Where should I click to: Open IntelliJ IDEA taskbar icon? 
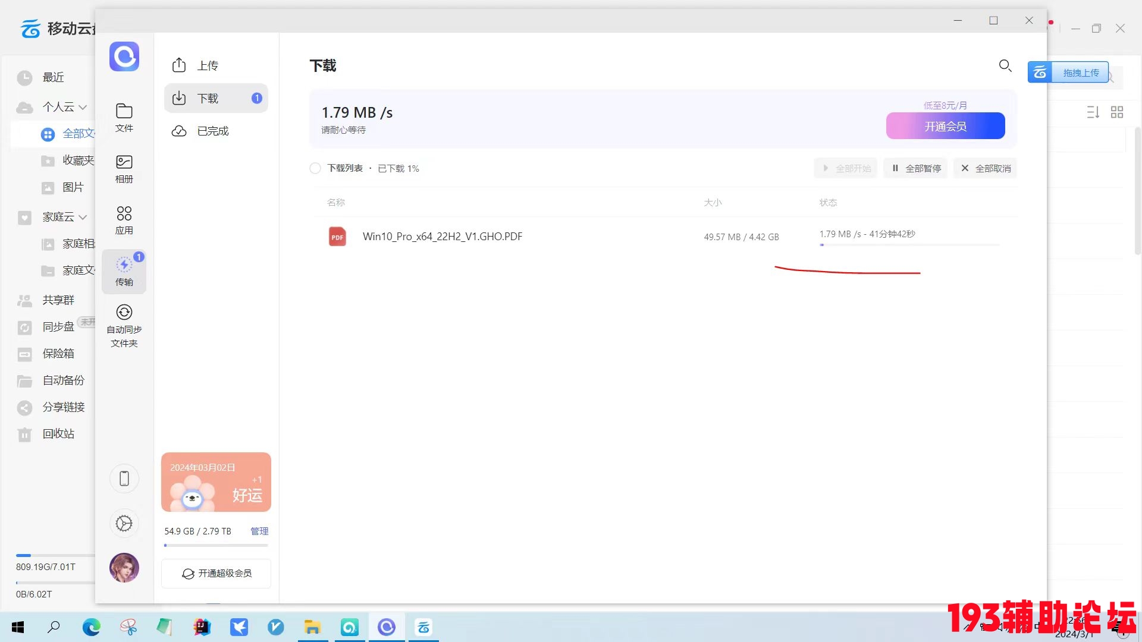[x=202, y=627]
